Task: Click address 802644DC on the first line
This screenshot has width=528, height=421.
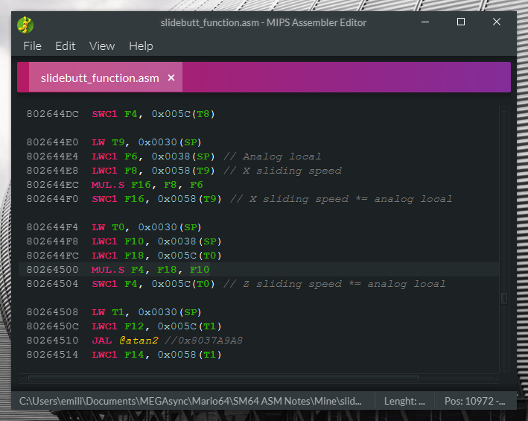Action: pos(53,114)
